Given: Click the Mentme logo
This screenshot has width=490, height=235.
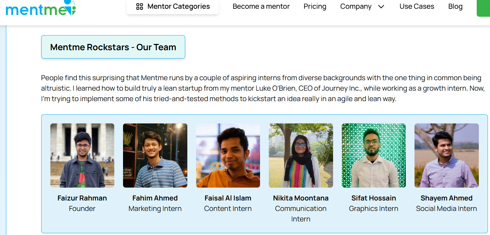Looking at the screenshot, I should pyautogui.click(x=41, y=8).
